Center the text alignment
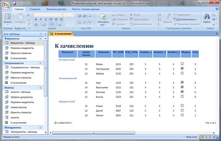 [56, 19]
